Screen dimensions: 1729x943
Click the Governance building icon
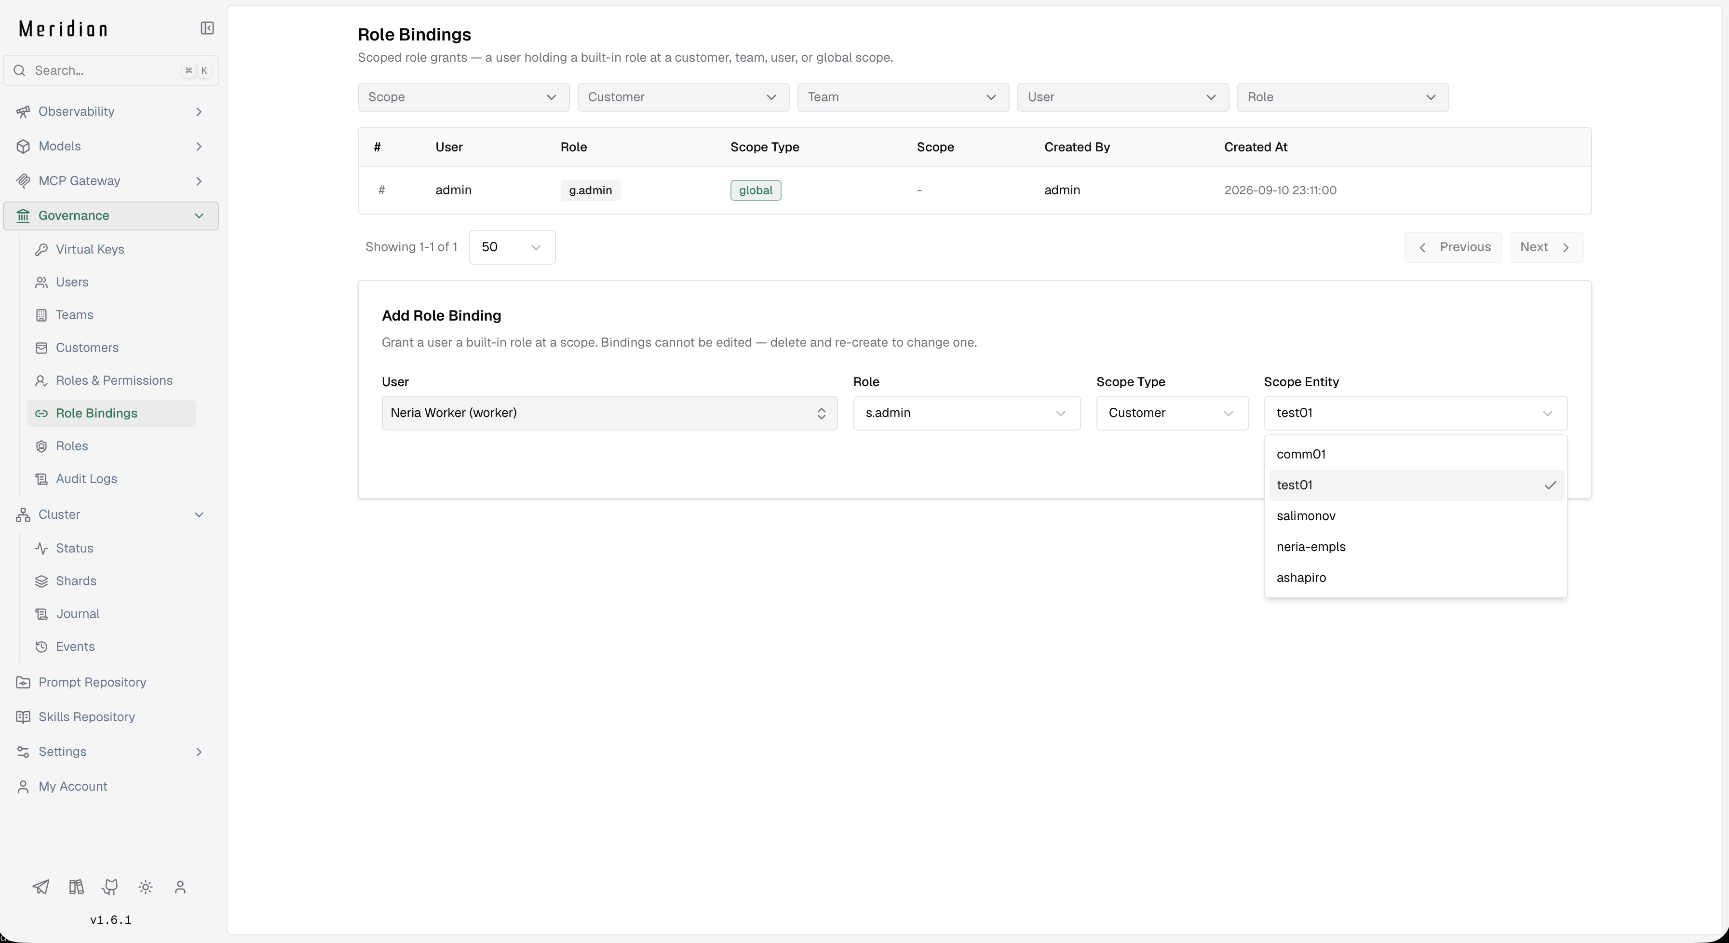(x=24, y=216)
